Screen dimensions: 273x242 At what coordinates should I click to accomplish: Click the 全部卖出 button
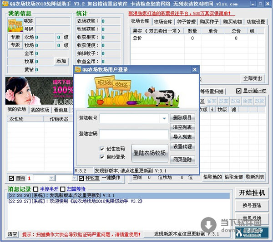tap(253, 79)
